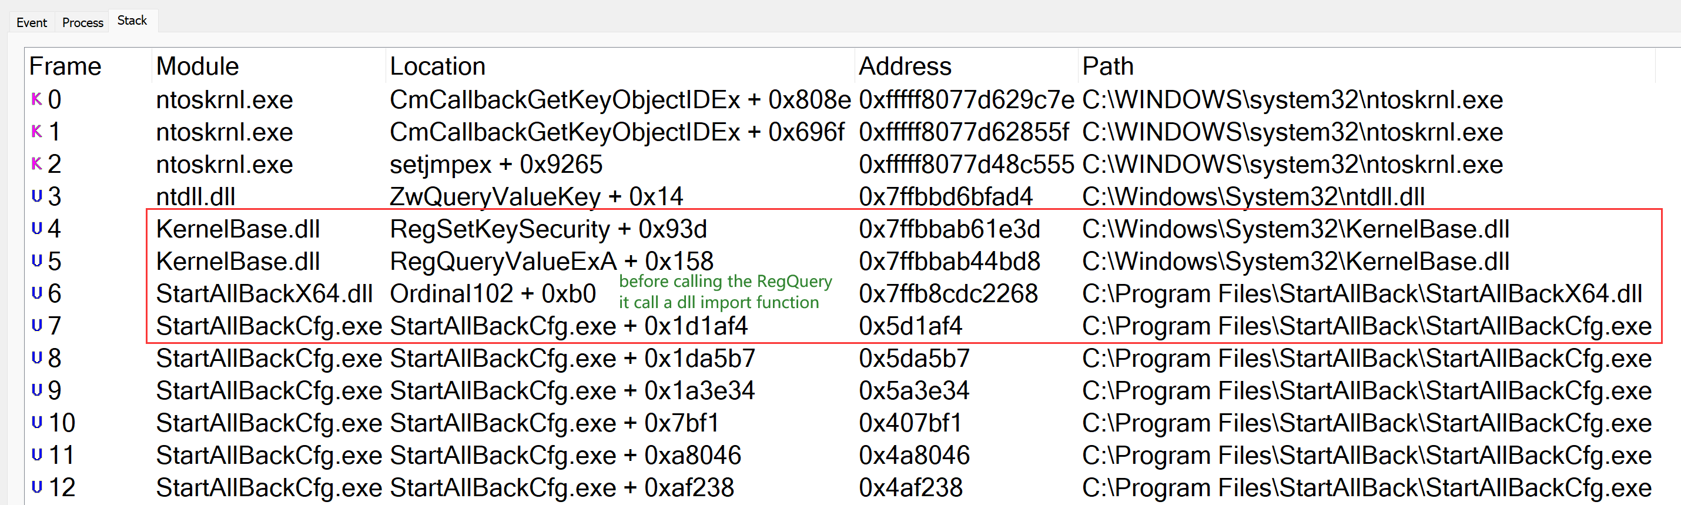Select StartAllBackCfg.exe + 0xaf238 location cell
The width and height of the screenshot is (1681, 505).
click(x=562, y=487)
